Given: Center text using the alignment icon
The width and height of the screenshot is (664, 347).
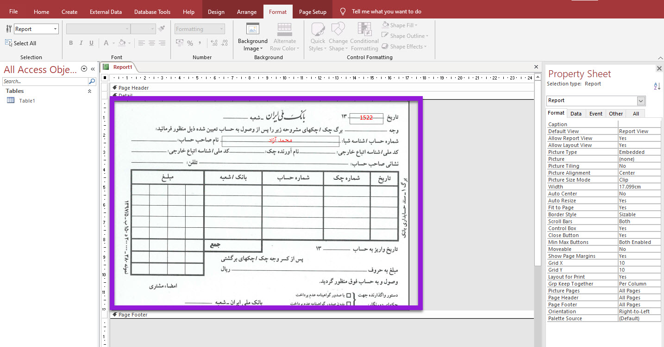Looking at the screenshot, I should [x=151, y=43].
